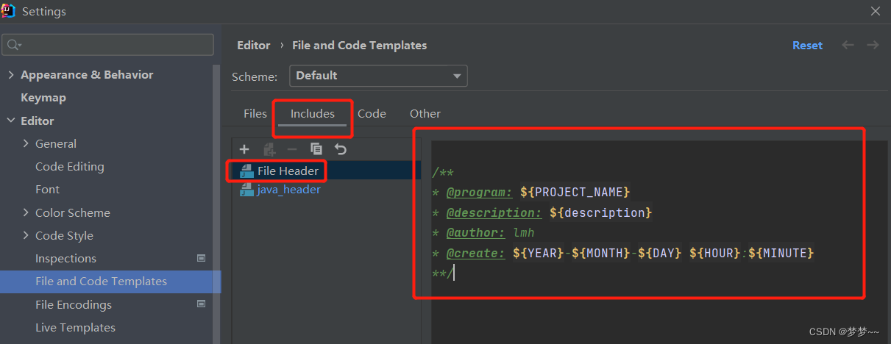Open Inspections settings

(65, 259)
